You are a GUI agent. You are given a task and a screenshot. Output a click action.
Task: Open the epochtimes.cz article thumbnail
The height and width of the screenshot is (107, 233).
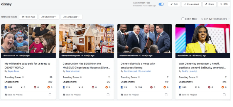tap(202, 38)
